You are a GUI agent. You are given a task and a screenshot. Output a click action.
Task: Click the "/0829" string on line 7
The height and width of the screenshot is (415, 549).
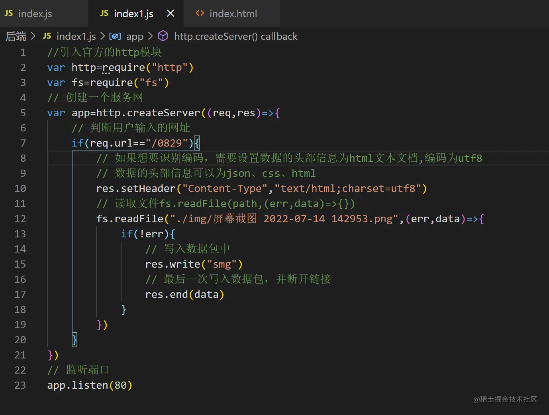pyautogui.click(x=167, y=143)
